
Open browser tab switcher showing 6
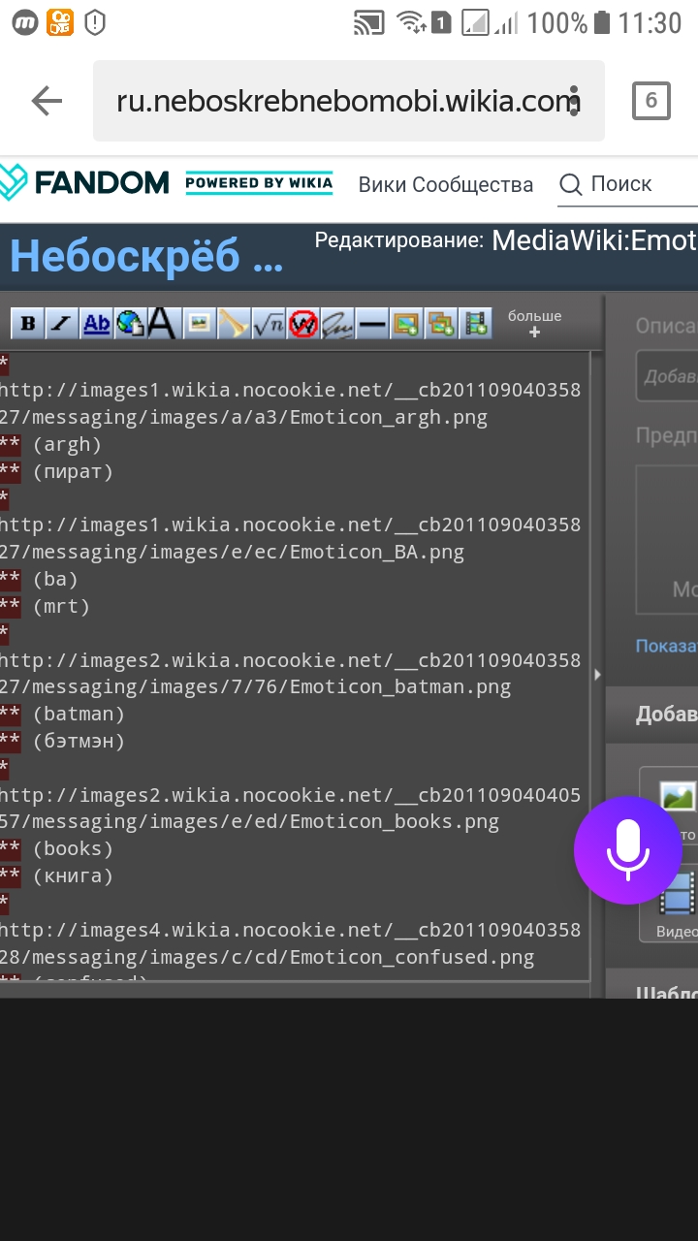tap(650, 101)
